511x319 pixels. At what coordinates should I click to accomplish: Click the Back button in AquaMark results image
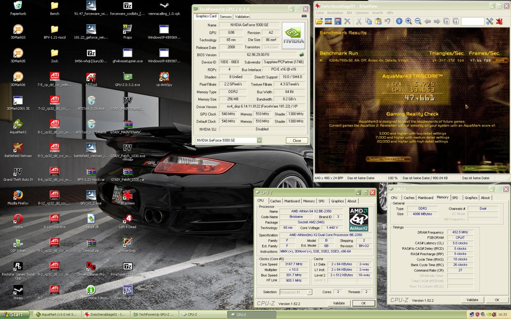tap(485, 168)
